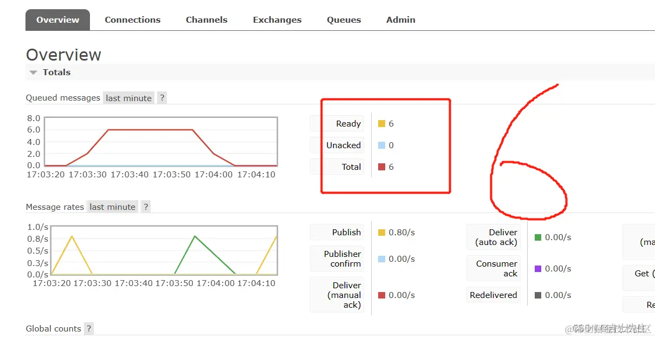Toggle the Redelivered rate label
This screenshot has width=655, height=338.
(x=494, y=295)
